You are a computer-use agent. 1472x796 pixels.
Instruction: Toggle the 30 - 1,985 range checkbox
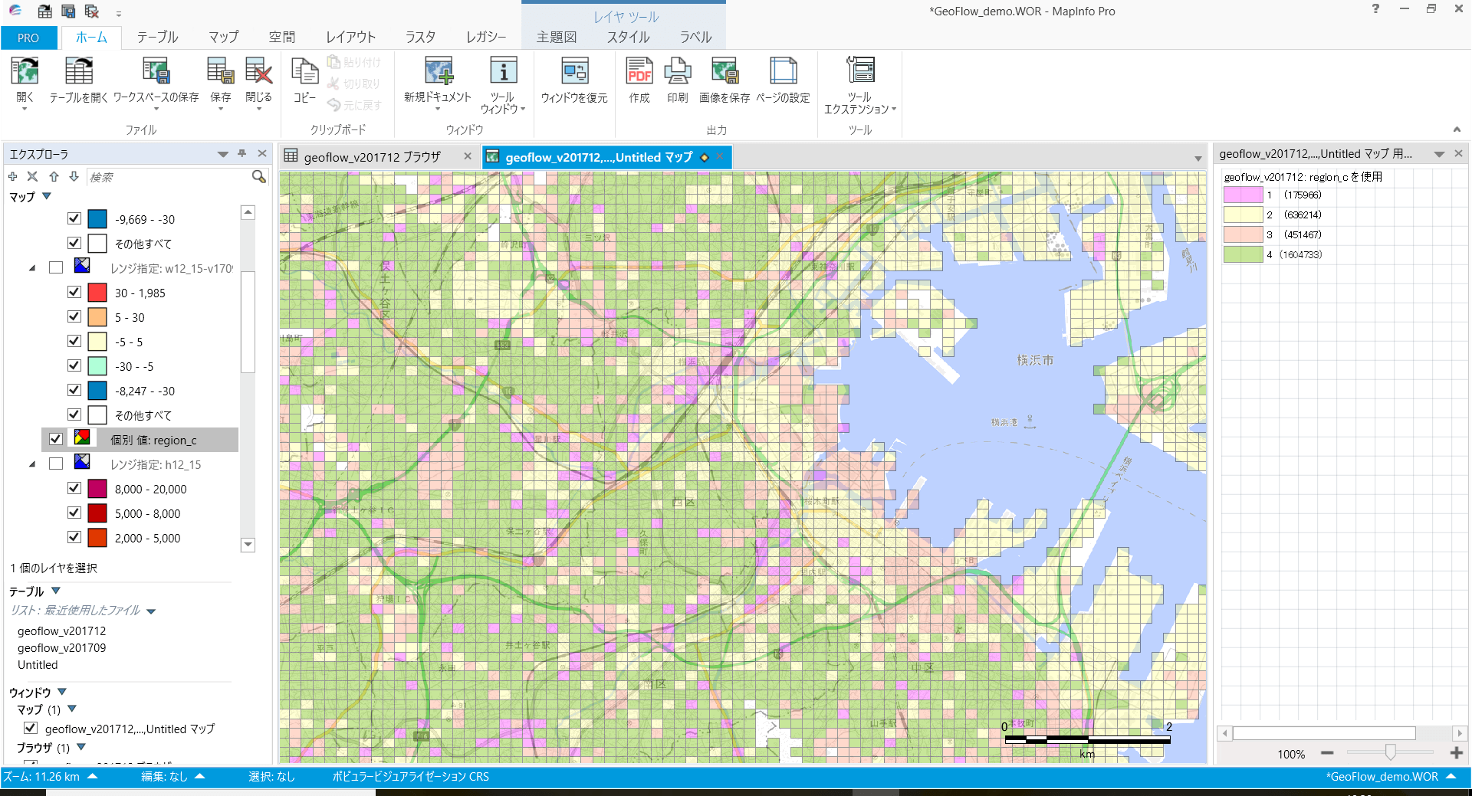[74, 292]
